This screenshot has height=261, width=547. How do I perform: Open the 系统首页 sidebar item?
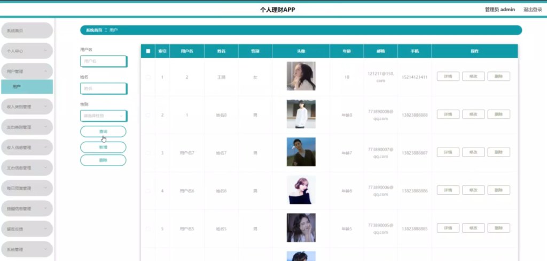click(x=27, y=30)
